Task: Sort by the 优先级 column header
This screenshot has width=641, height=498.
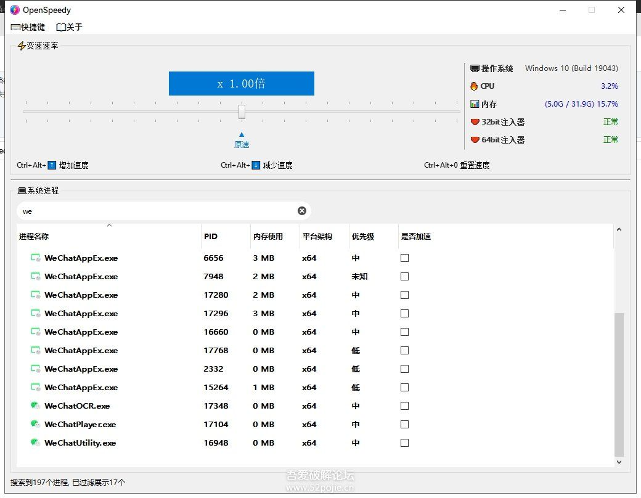Action: click(x=374, y=236)
